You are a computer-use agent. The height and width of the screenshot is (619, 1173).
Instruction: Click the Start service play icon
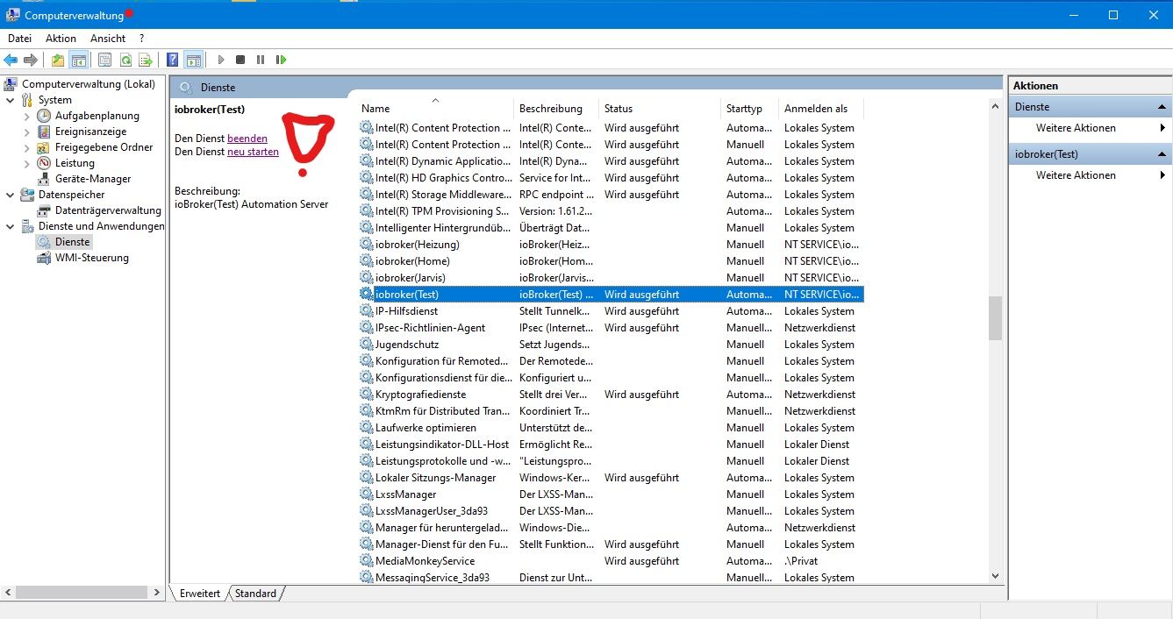click(221, 60)
